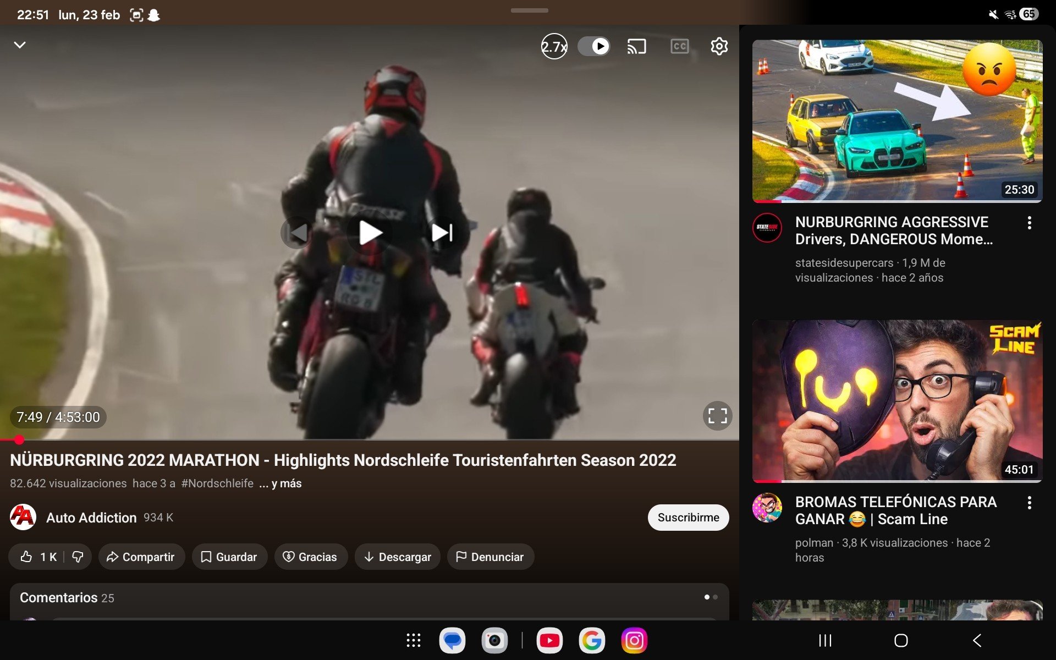Toggle the autoplay switch
This screenshot has height=660, width=1056.
tap(595, 46)
